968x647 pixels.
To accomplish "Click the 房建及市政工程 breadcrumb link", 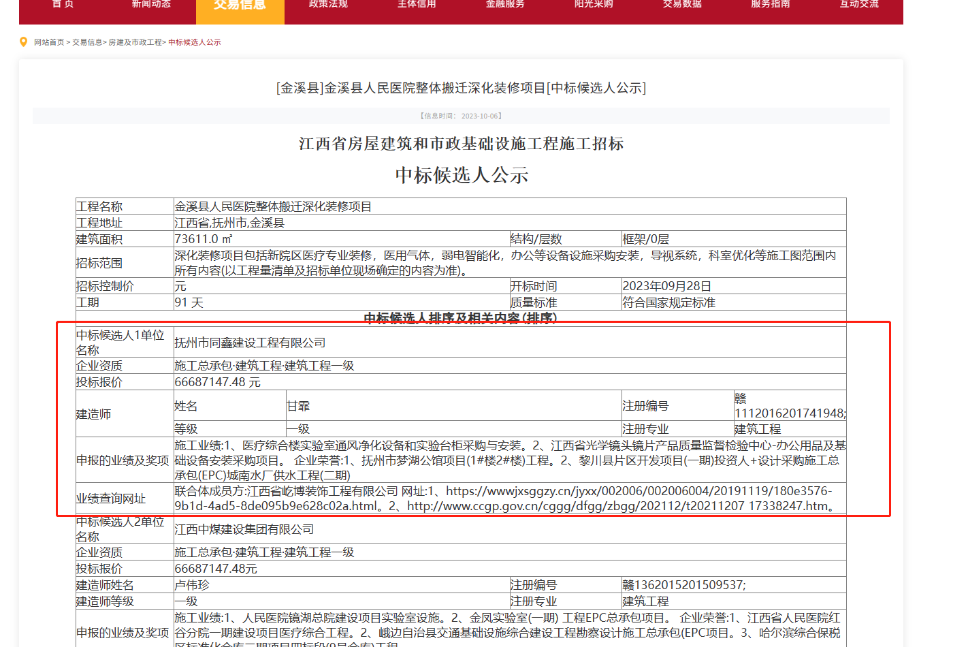I will (x=134, y=42).
